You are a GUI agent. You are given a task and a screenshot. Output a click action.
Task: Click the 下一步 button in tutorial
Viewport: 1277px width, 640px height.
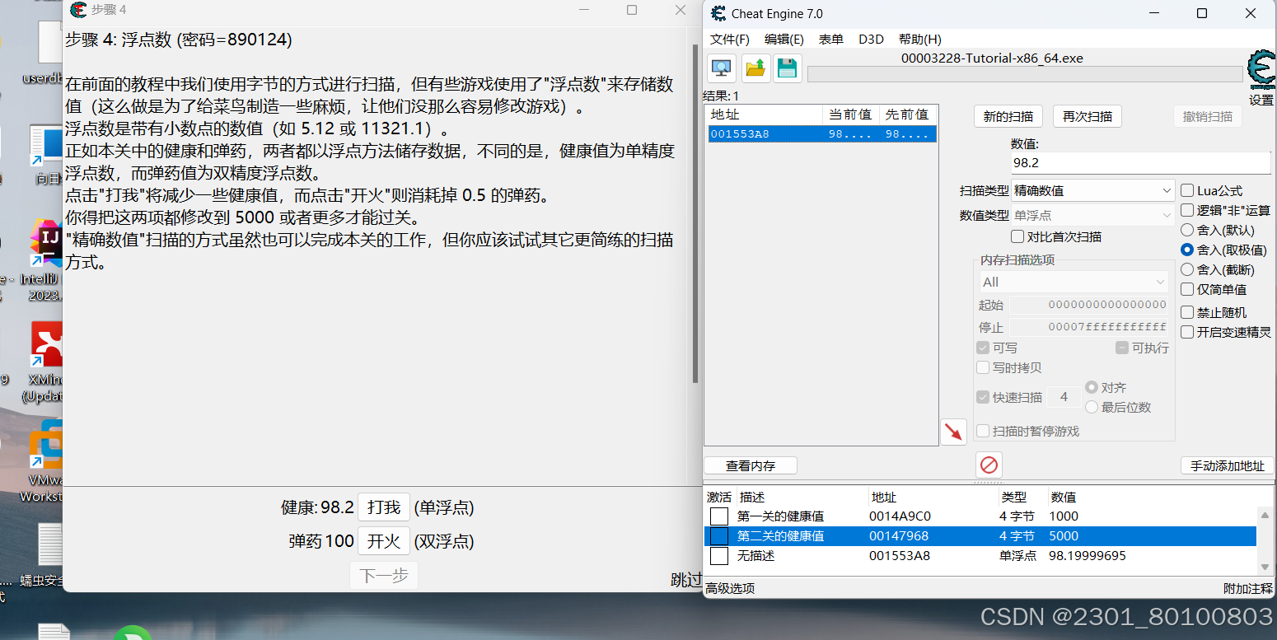coord(384,576)
